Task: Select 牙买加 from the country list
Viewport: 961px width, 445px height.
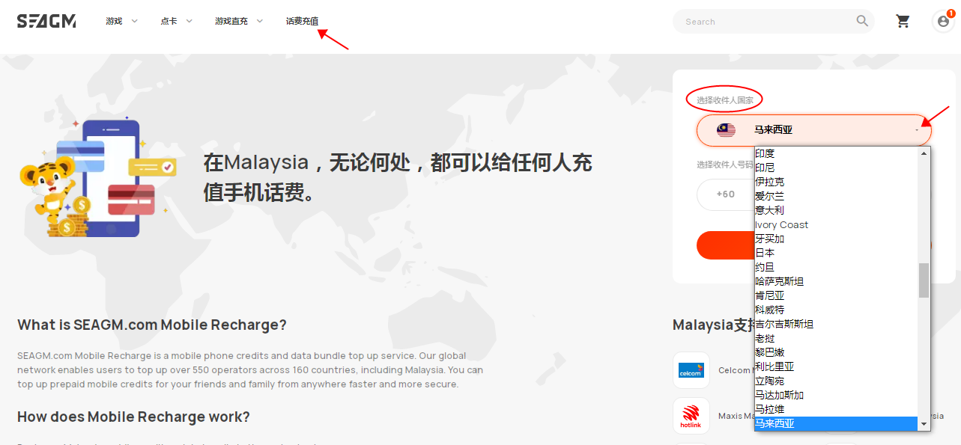Action: coord(836,239)
